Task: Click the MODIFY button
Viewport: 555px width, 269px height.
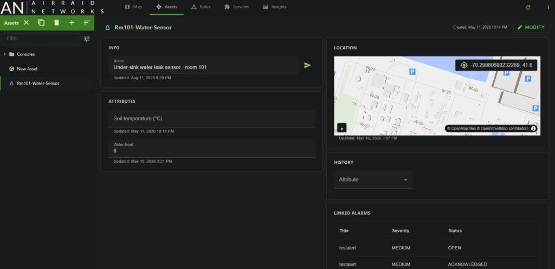Action: pyautogui.click(x=531, y=27)
